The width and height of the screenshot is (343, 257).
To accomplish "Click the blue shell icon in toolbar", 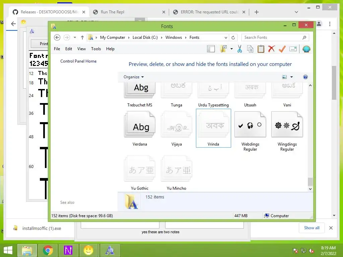I will coord(306,49).
